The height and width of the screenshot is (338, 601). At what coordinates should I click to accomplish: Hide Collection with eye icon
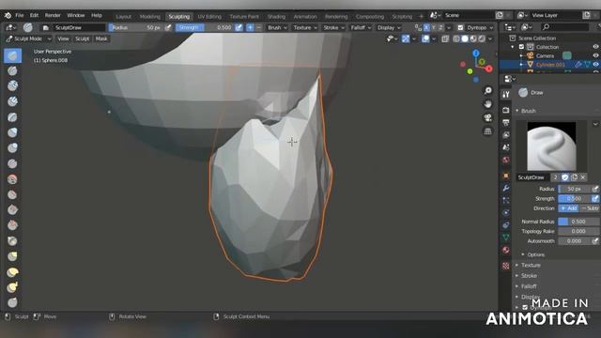pos(595,47)
